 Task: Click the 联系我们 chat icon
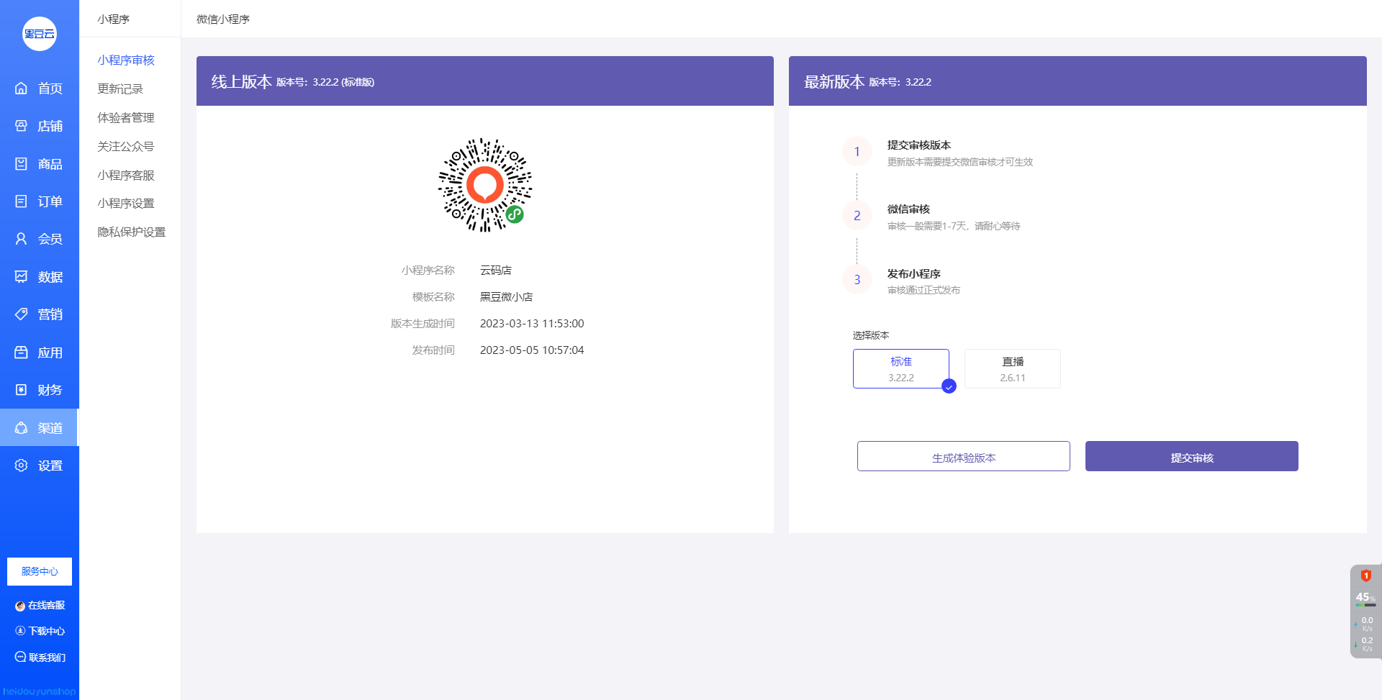20,657
